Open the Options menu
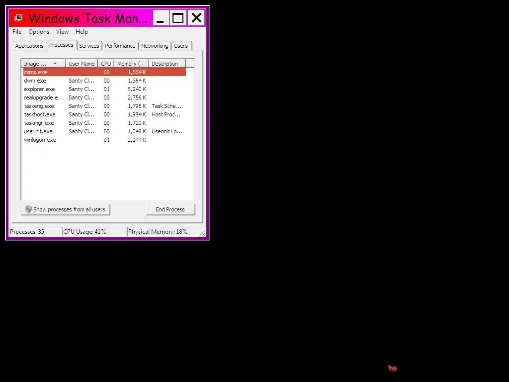 39,32
